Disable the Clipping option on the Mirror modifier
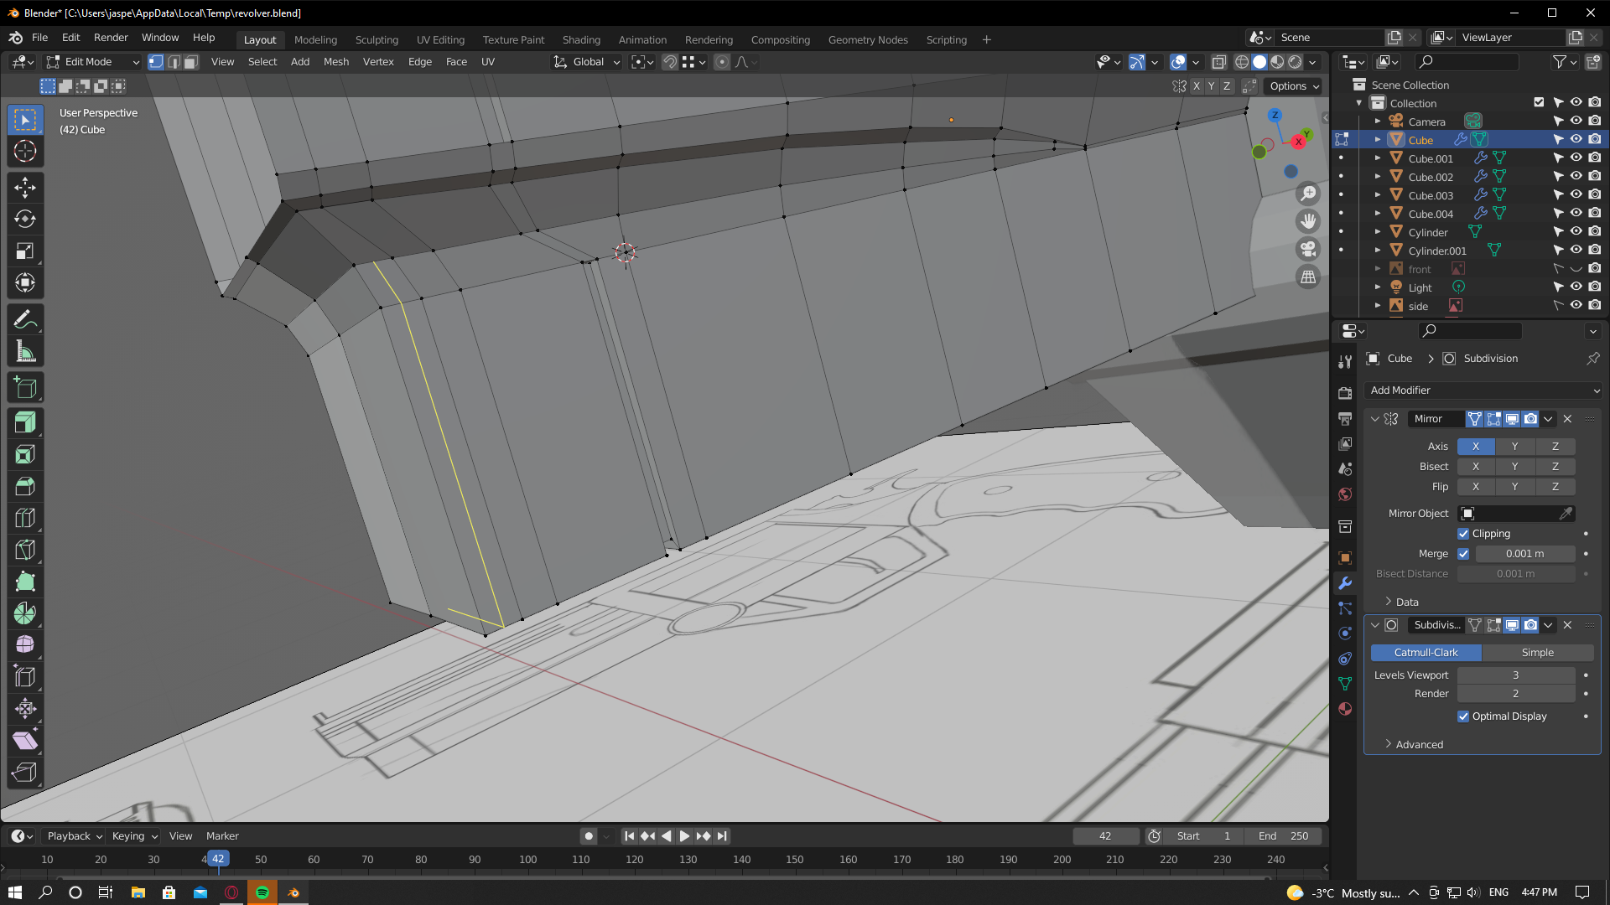This screenshot has height=905, width=1610. 1463,534
